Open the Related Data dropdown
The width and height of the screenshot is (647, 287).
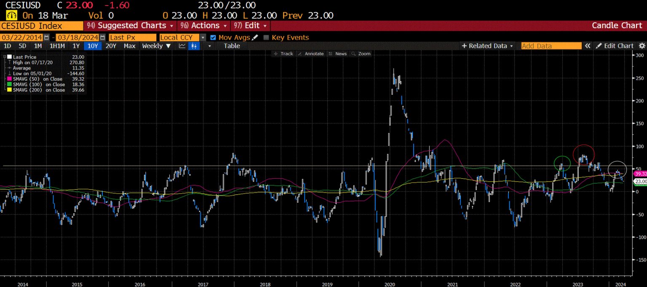tap(487, 46)
